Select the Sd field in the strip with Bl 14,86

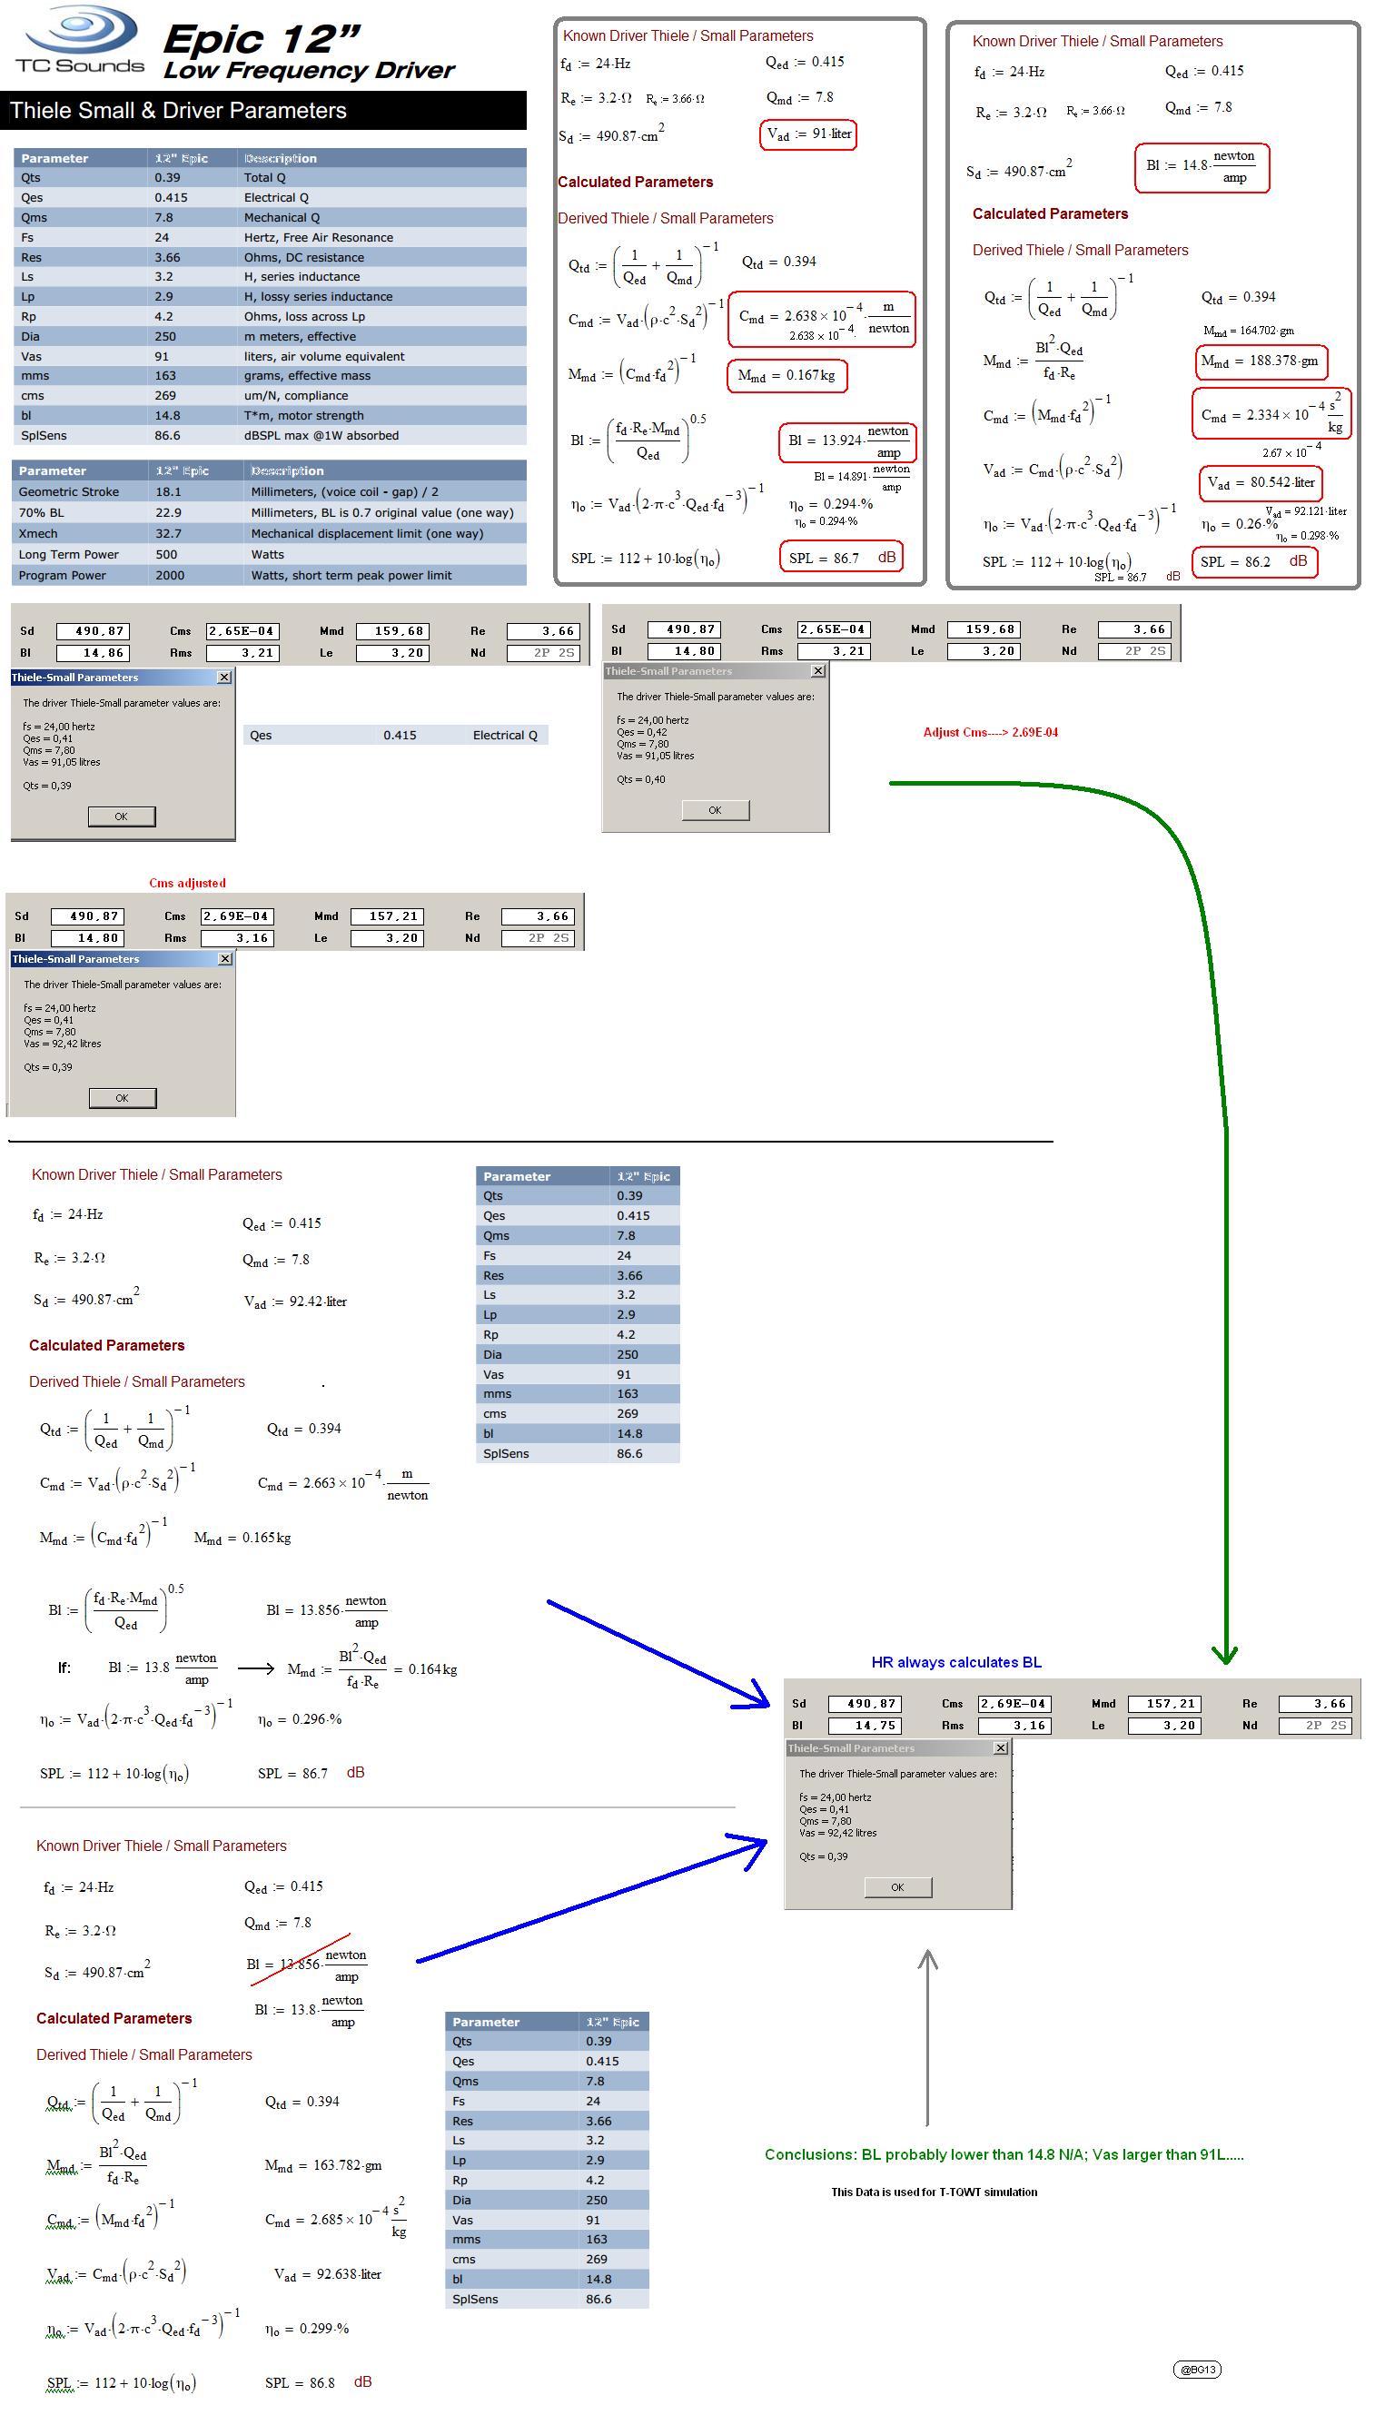point(93,630)
